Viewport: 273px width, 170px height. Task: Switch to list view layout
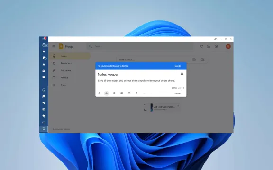pos(209,46)
